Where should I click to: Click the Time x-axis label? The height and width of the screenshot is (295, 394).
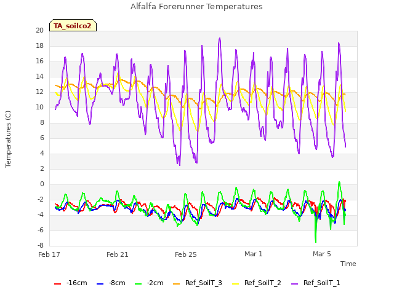348,264
